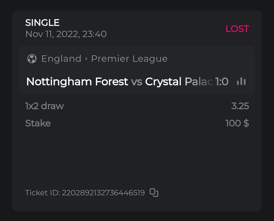The image size is (274, 221).
Task: Open match statistics bar chart icon
Action: tap(241, 82)
